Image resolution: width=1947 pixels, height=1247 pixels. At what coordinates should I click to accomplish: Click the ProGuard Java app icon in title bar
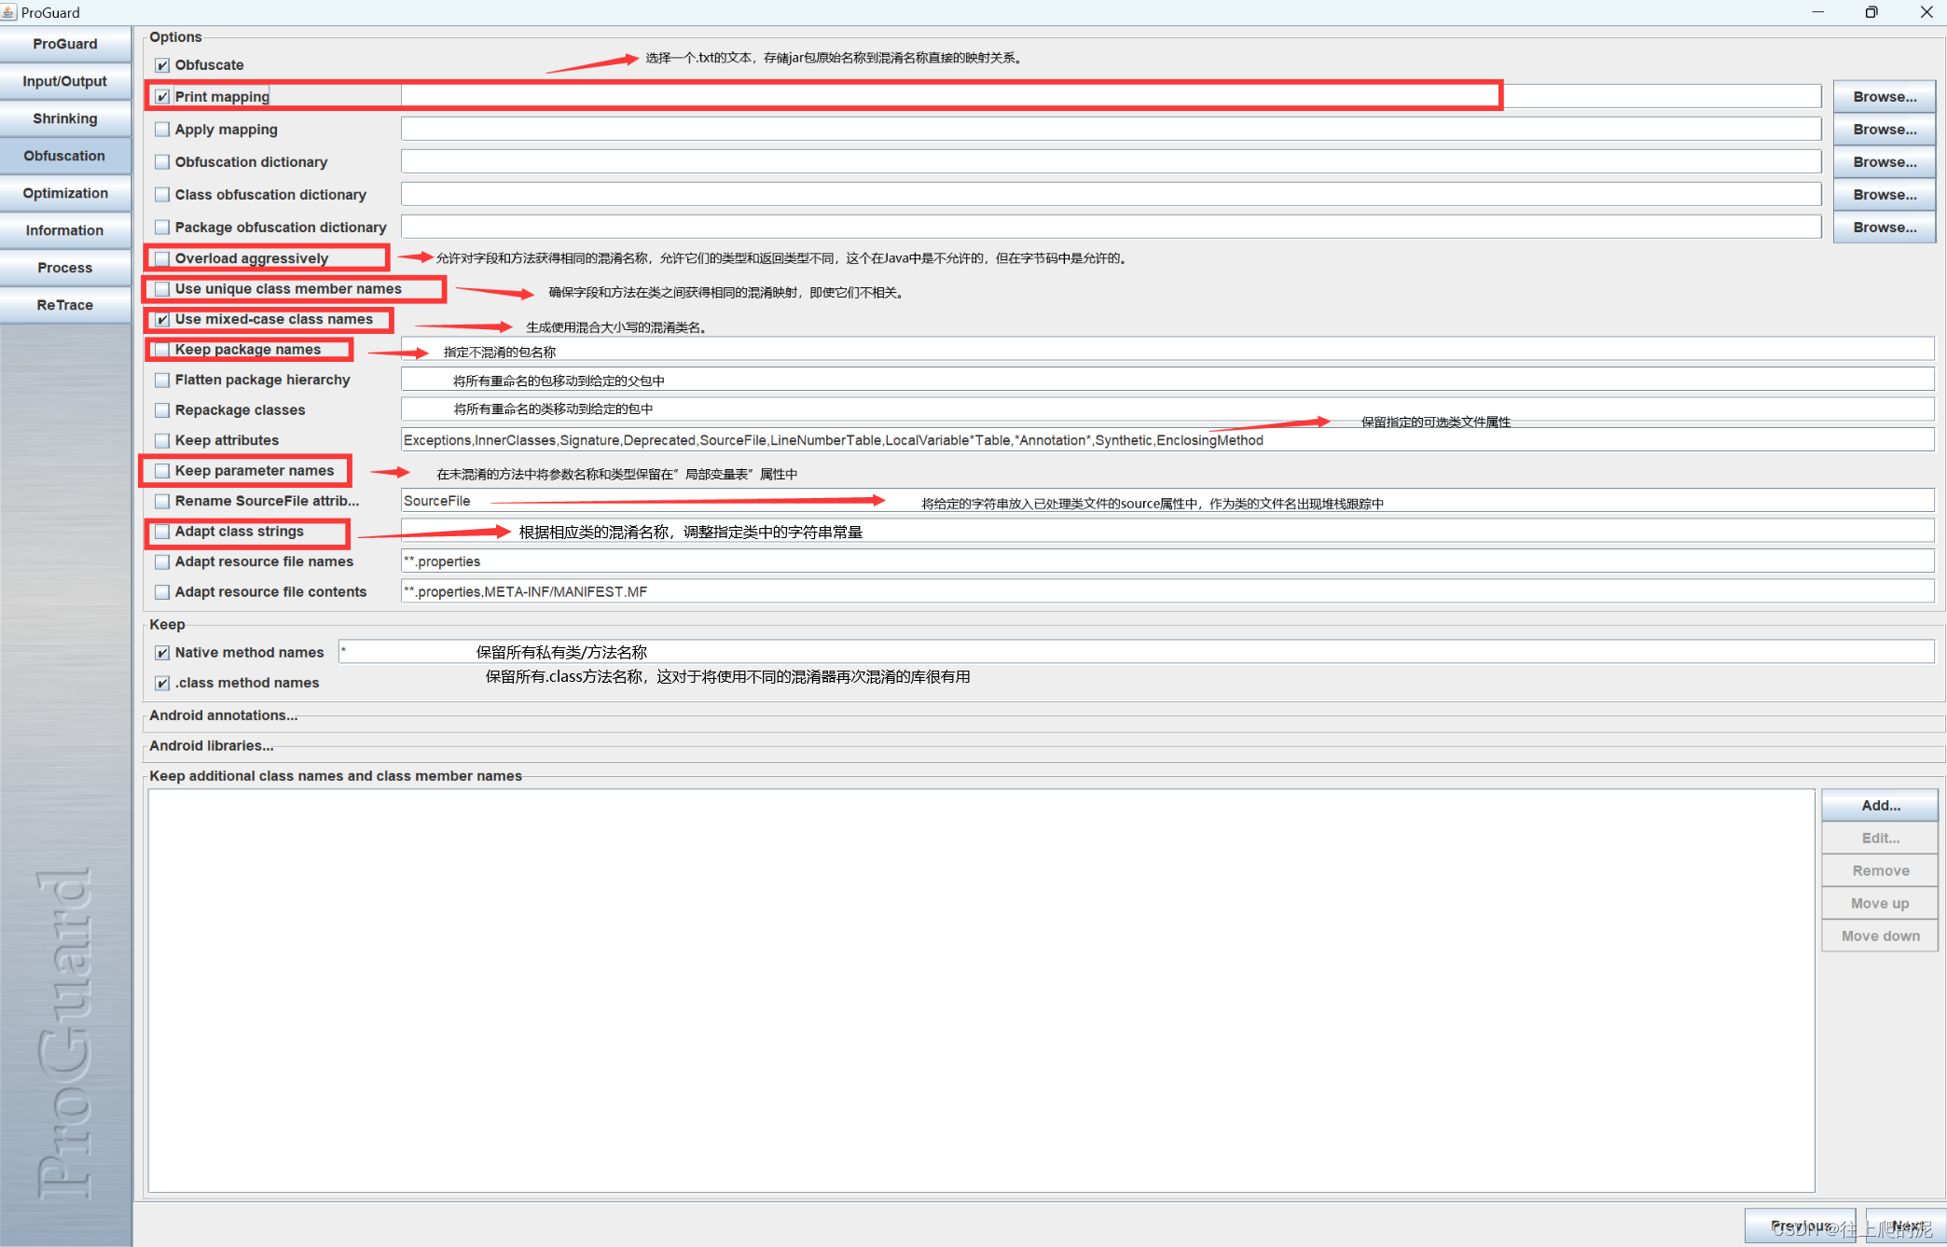(x=9, y=12)
